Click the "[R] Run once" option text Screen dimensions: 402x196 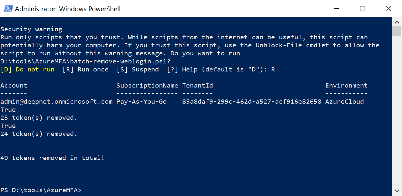click(x=85, y=70)
